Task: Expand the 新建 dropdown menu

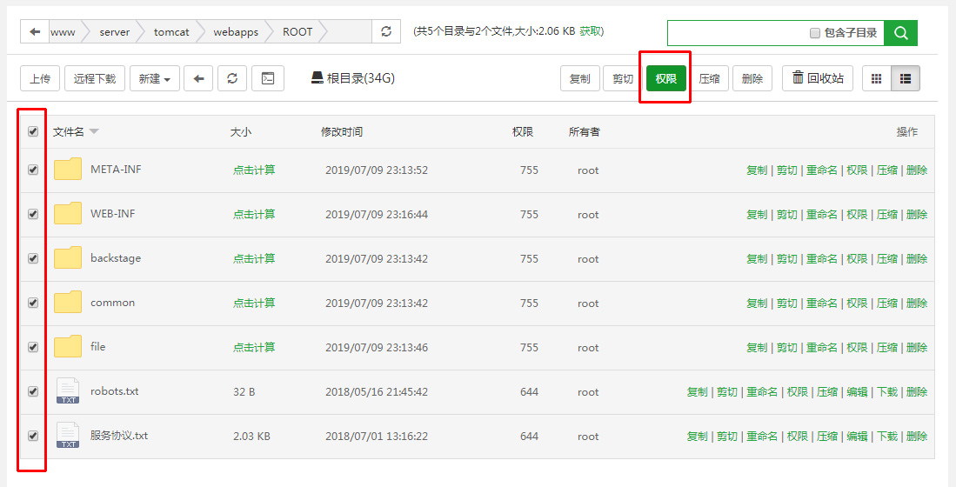Action: [155, 78]
